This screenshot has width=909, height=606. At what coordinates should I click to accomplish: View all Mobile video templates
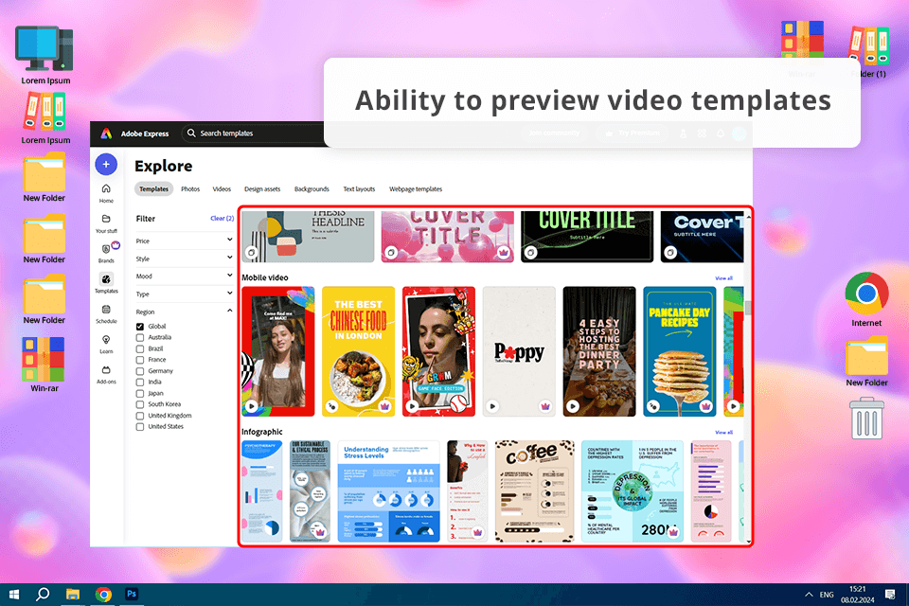coord(723,278)
